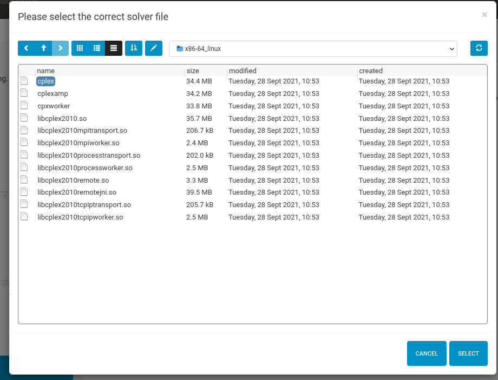Click the Cancel button
Screen dimensions: 498x380
(x=427, y=353)
